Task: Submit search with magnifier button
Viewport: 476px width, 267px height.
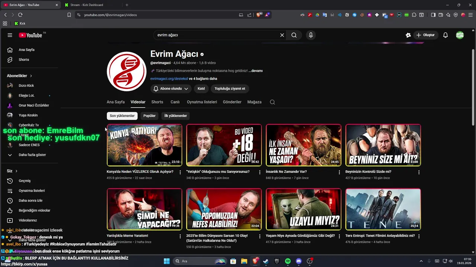Action: click(294, 35)
